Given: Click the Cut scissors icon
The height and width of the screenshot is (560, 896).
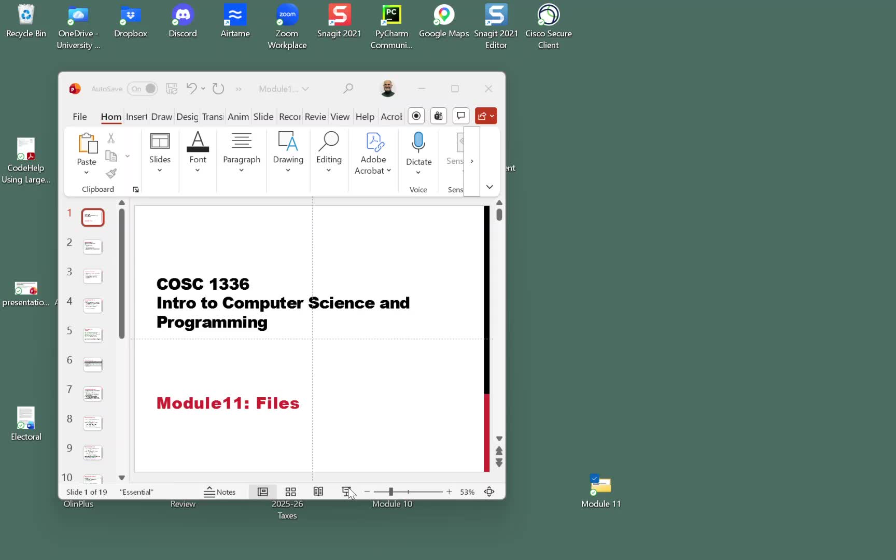Looking at the screenshot, I should click(x=111, y=138).
